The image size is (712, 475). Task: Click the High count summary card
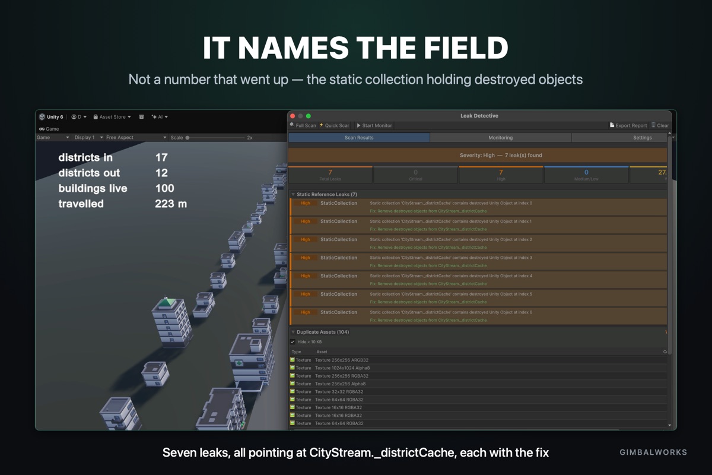(501, 175)
